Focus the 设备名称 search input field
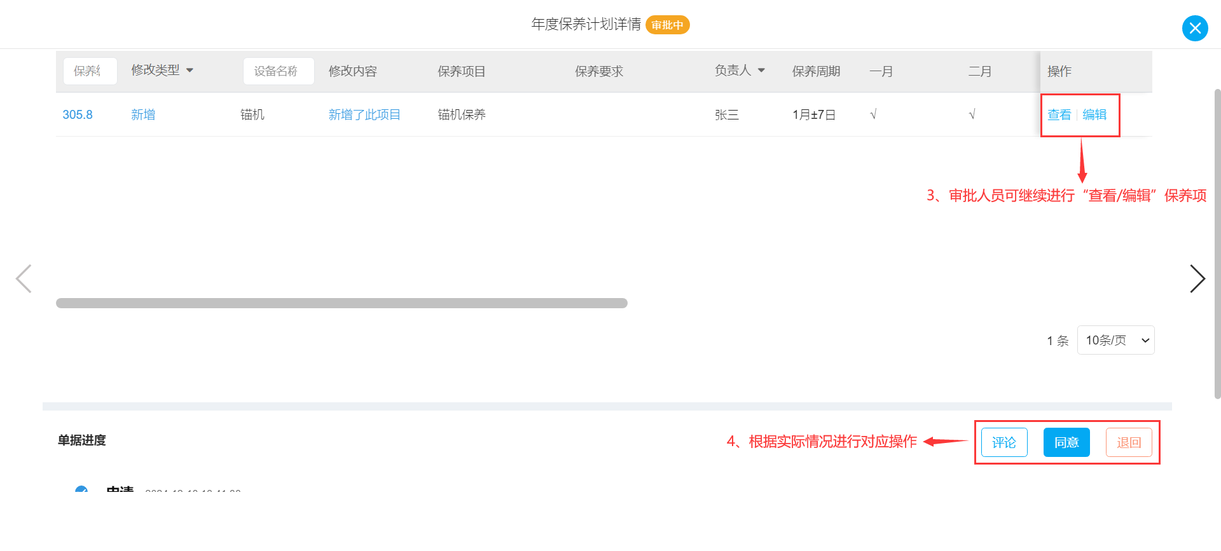The width and height of the screenshot is (1221, 551). click(x=279, y=71)
